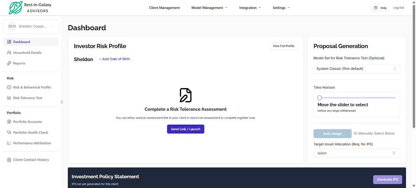416x188 pixels.
Task: Click the risk assessment document-pen icon
Action: coord(186,95)
